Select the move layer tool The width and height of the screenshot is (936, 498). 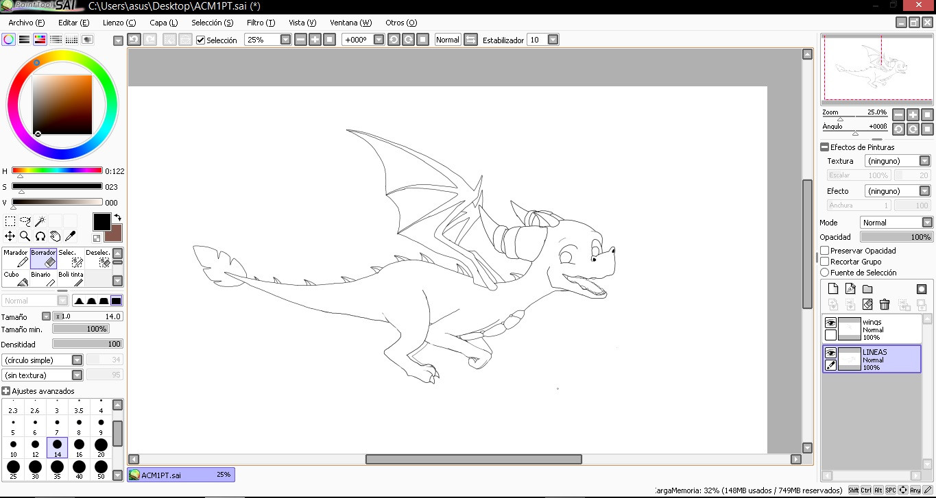click(x=10, y=236)
